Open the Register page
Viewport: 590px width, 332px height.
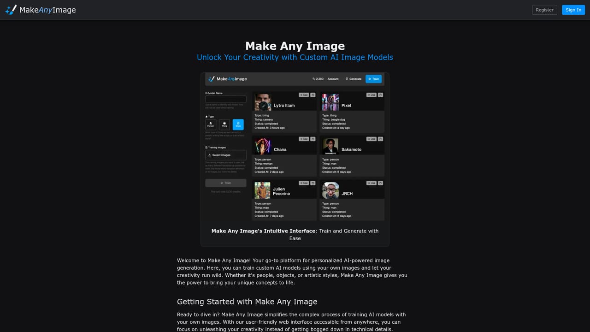click(544, 10)
